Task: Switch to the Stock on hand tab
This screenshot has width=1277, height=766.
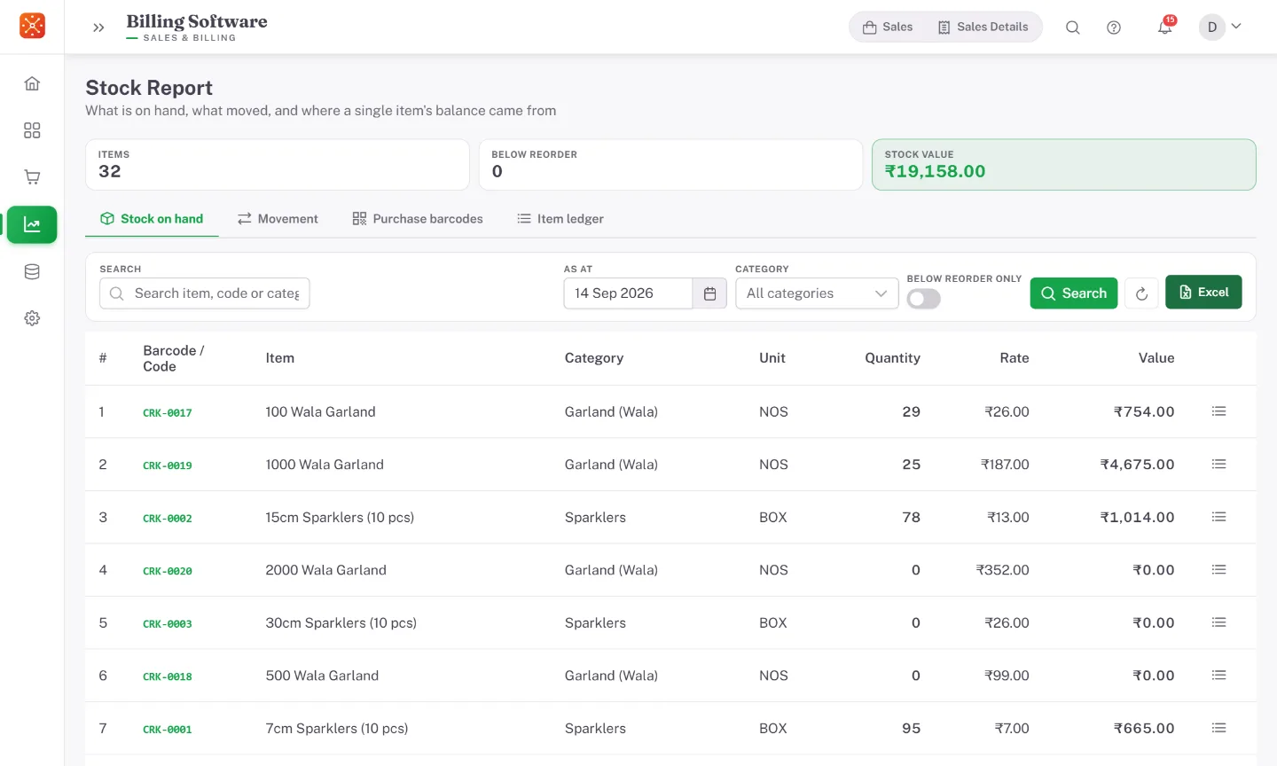Action: (x=152, y=219)
